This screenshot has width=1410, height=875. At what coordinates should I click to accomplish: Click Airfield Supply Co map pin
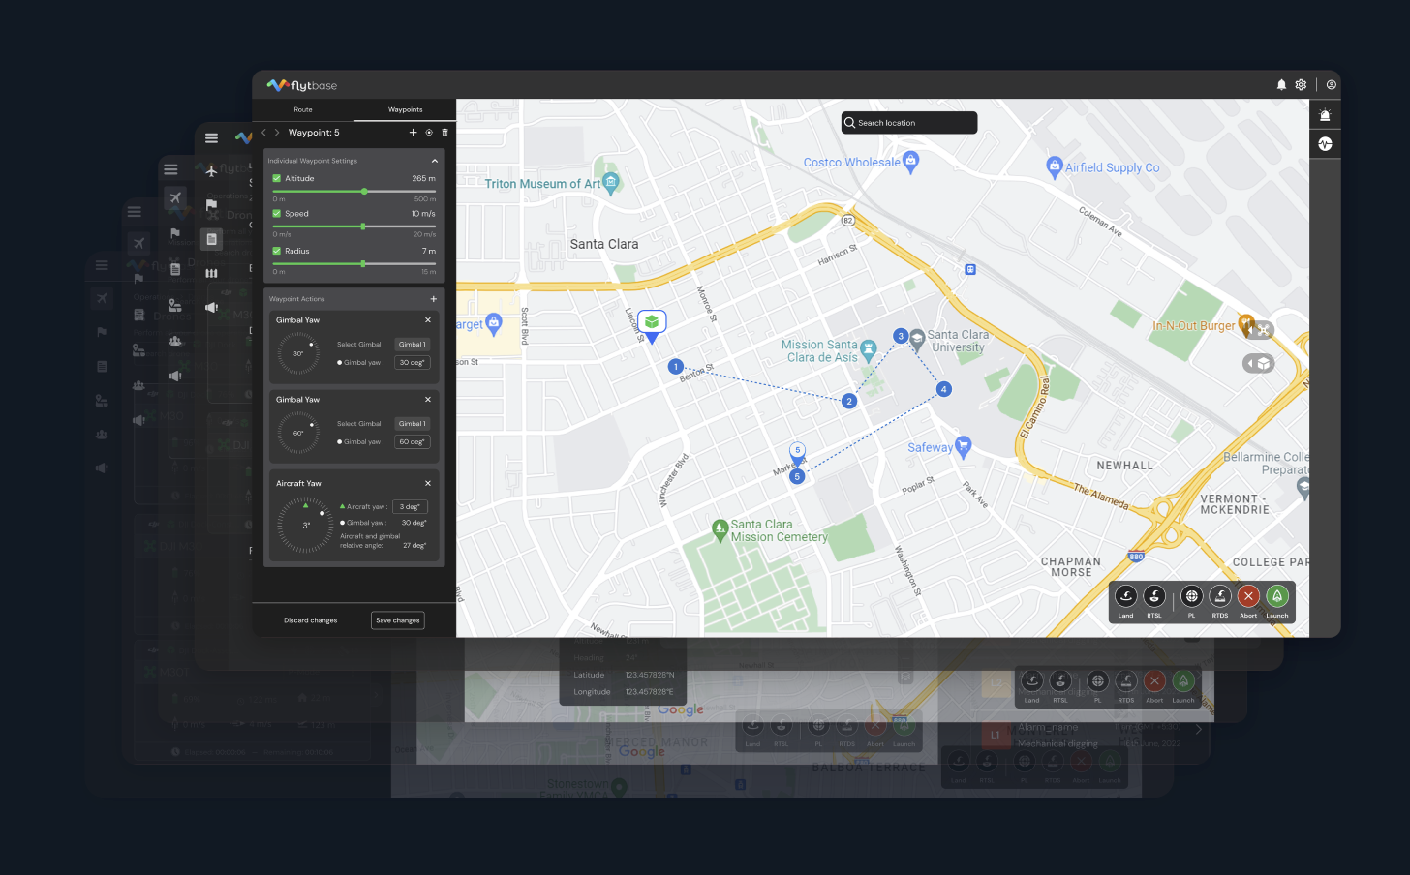point(1055,166)
